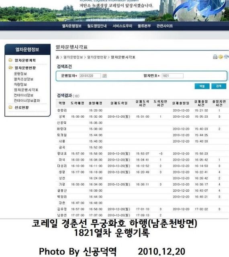
Task: Click the -3 arrival delay value
Action: tap(161, 154)
